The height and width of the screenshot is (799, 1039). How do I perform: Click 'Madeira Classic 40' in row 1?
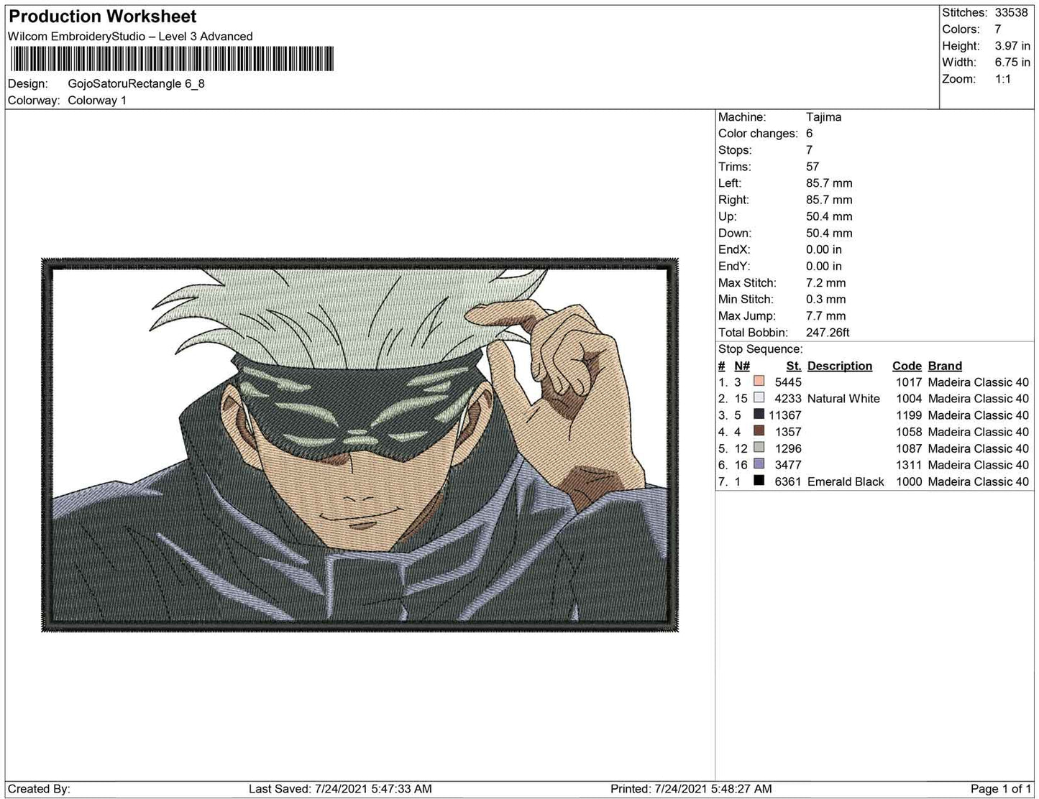tap(979, 382)
